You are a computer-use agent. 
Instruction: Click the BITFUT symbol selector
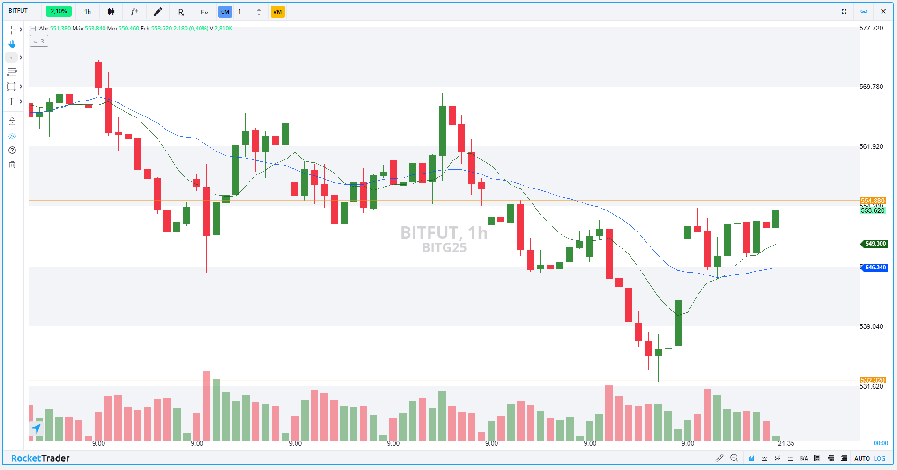click(18, 11)
